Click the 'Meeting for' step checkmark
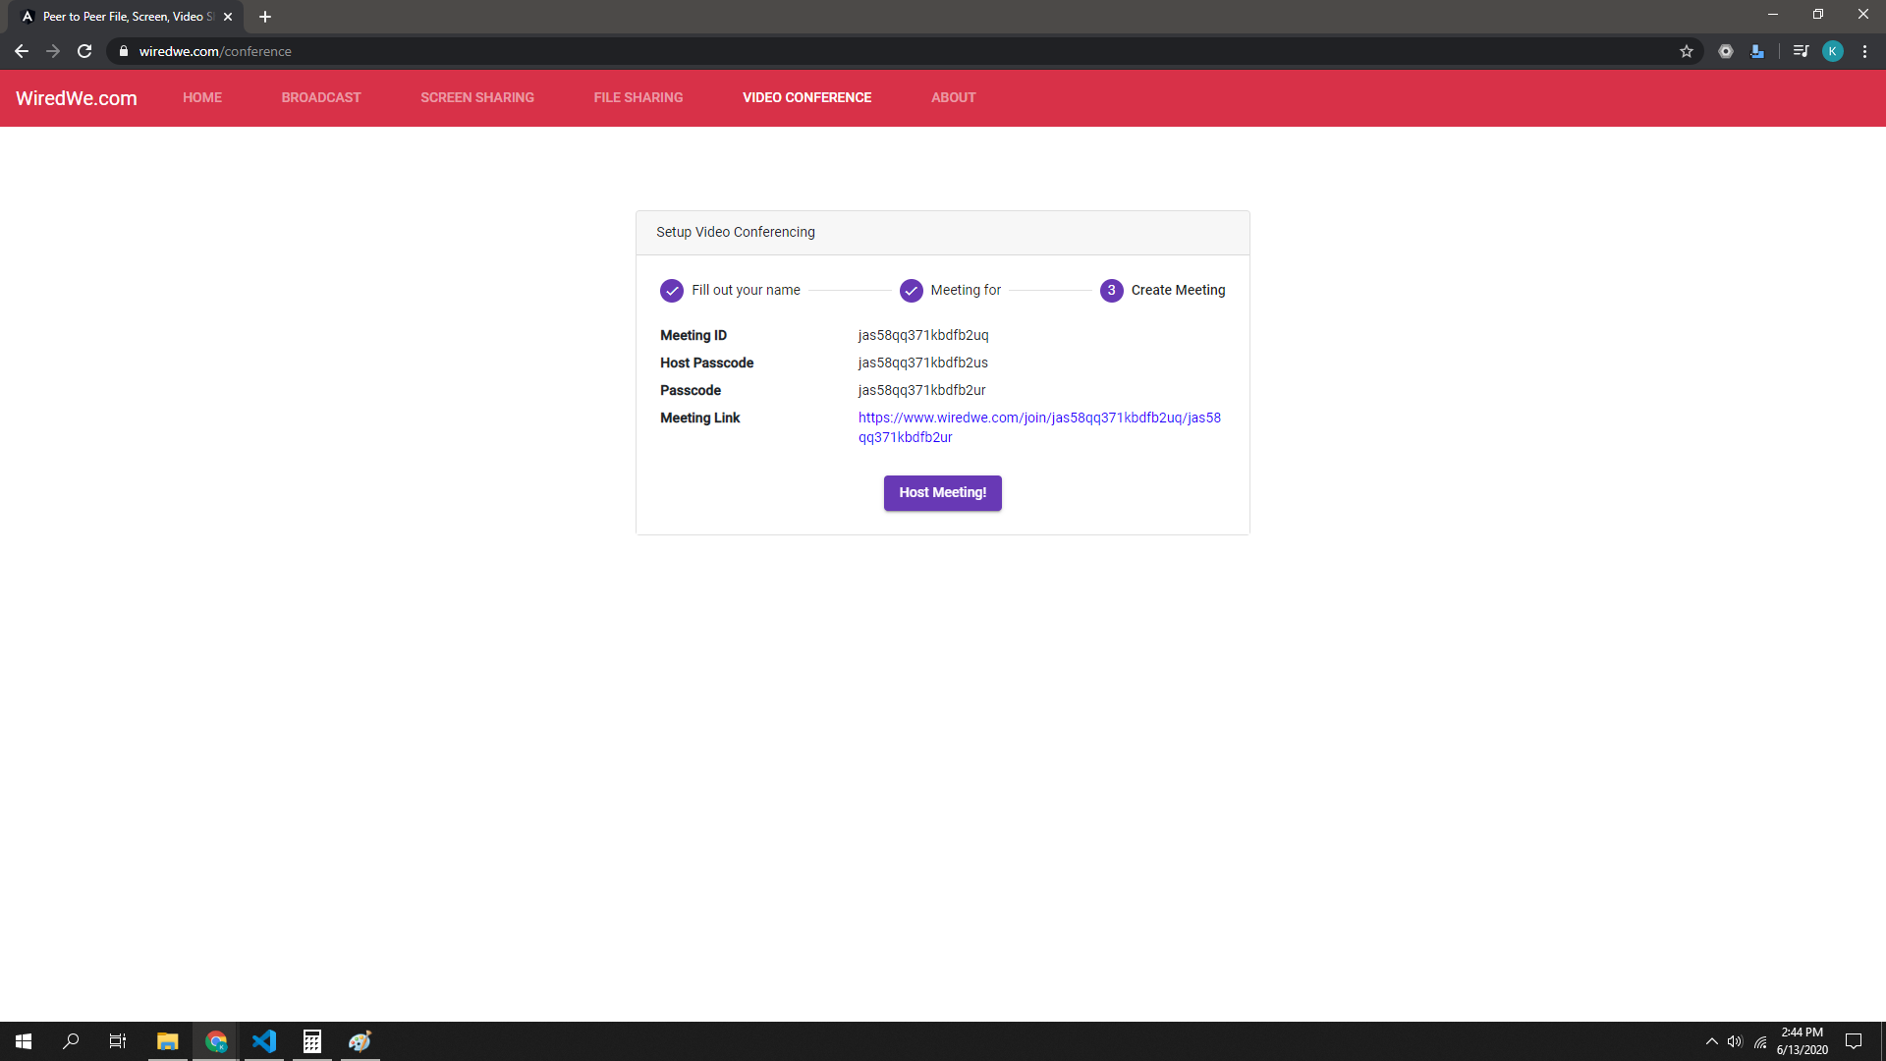1886x1061 pixels. point(912,291)
